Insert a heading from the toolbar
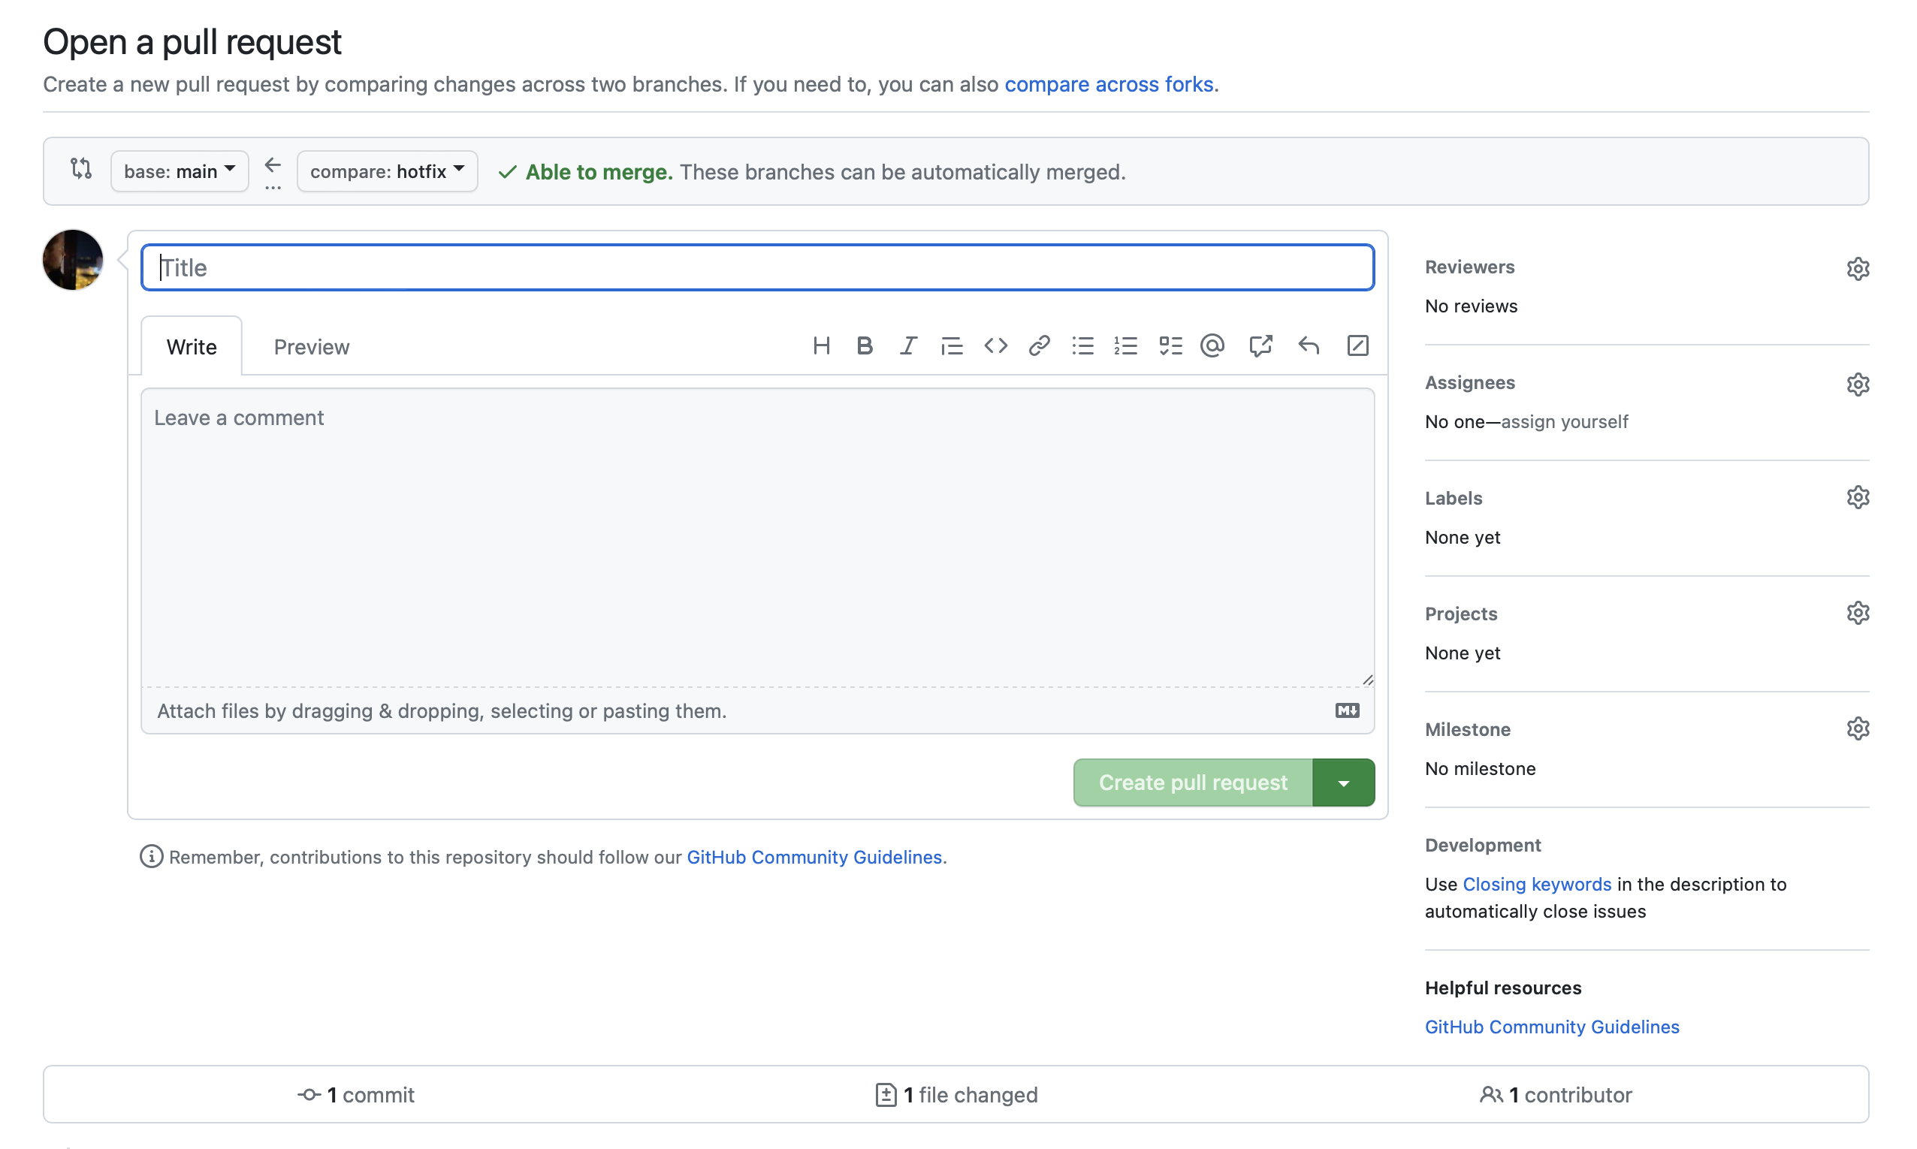Viewport: 1917px width, 1149px height. click(822, 345)
